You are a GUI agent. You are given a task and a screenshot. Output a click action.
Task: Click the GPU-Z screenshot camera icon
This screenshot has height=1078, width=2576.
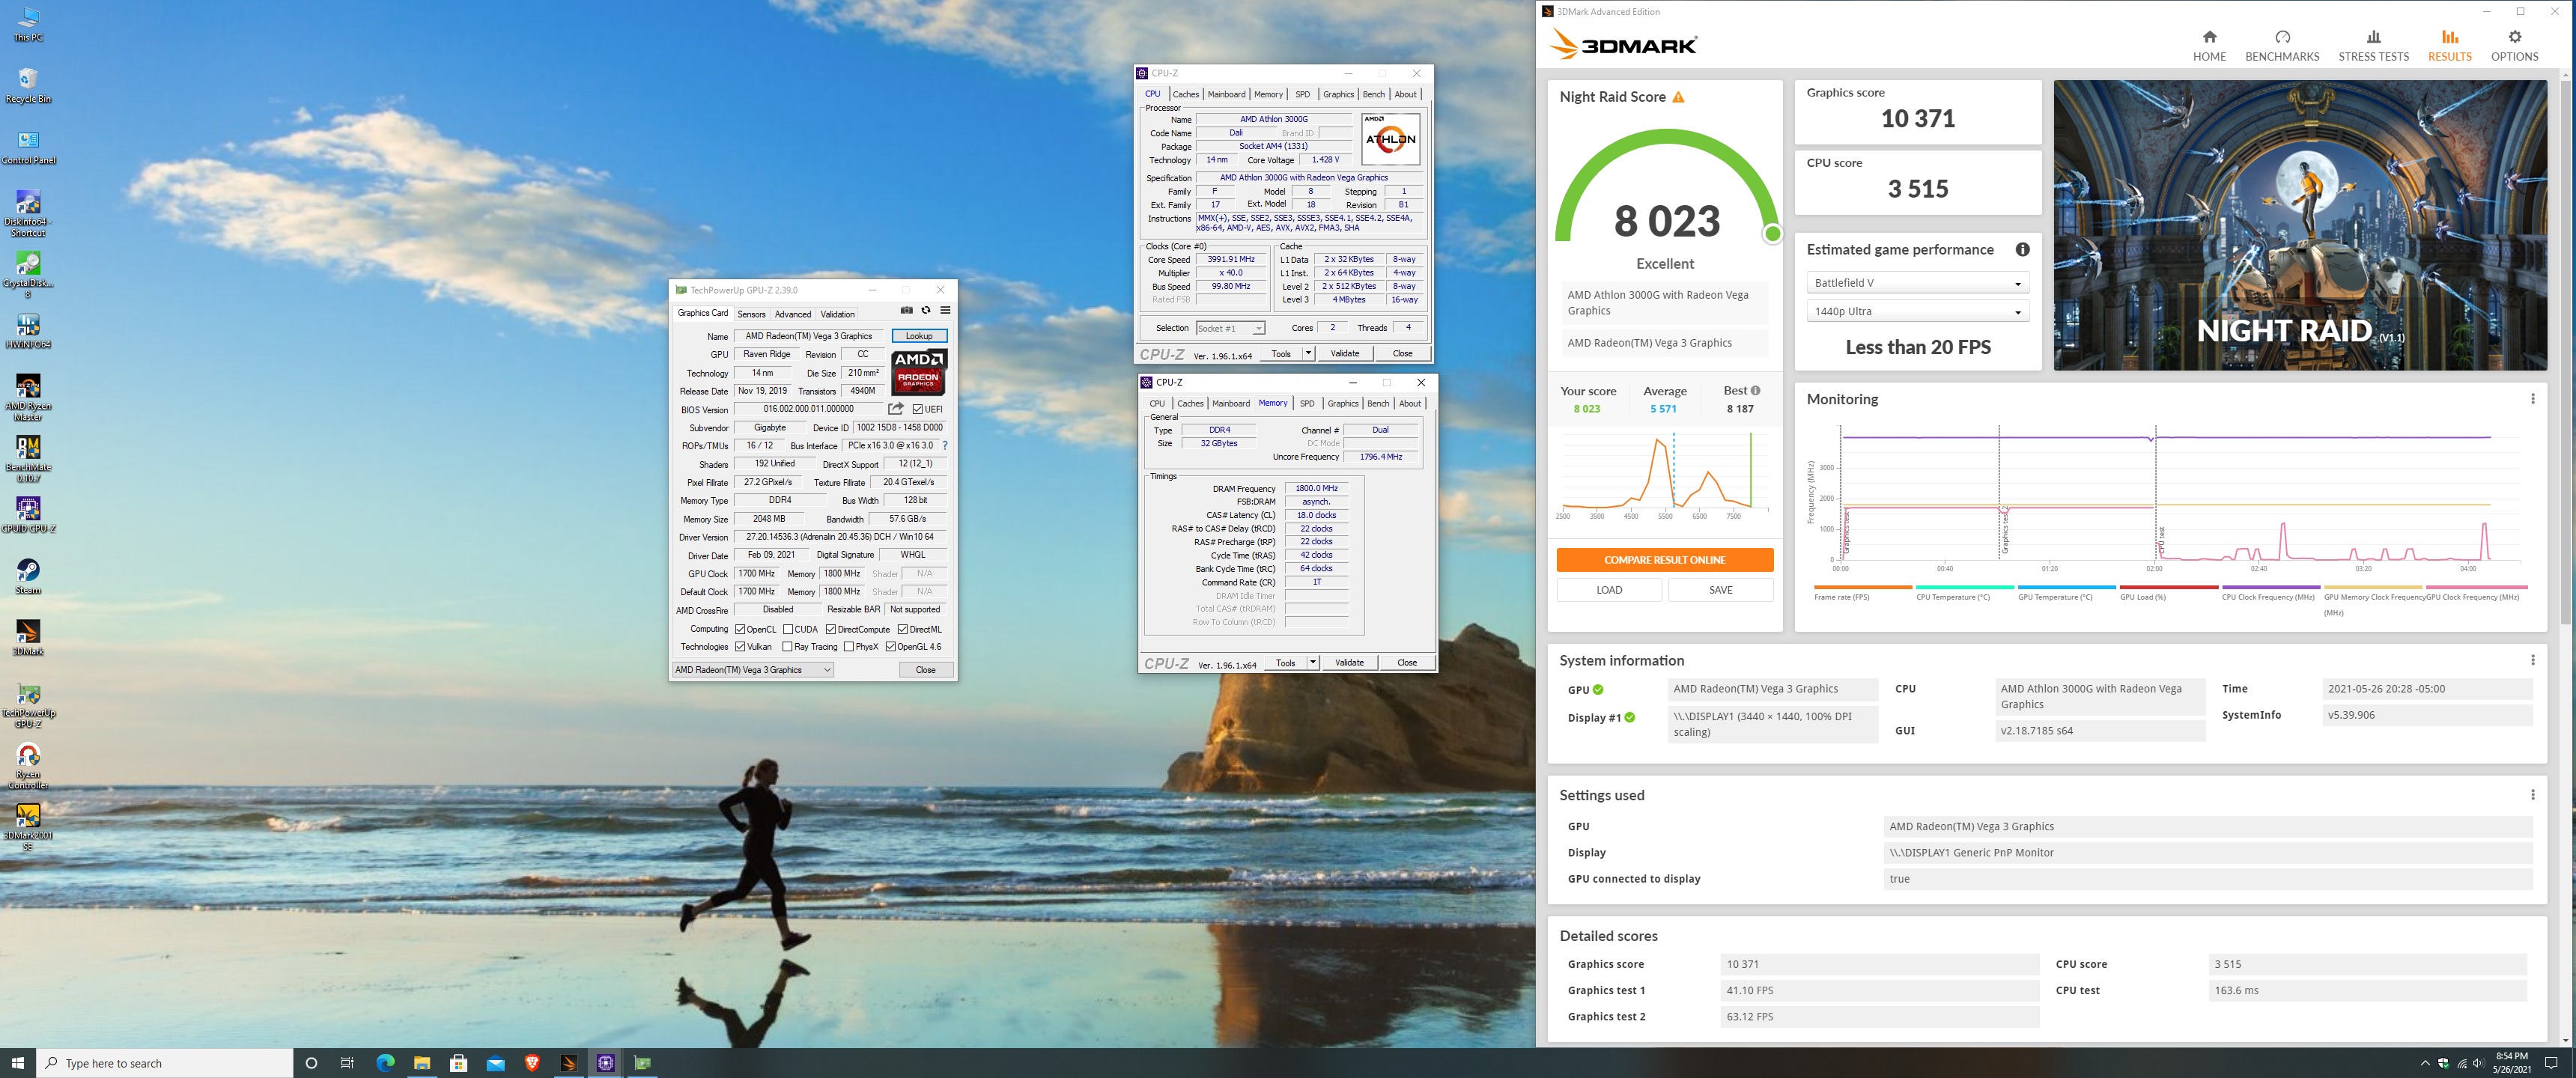907,311
